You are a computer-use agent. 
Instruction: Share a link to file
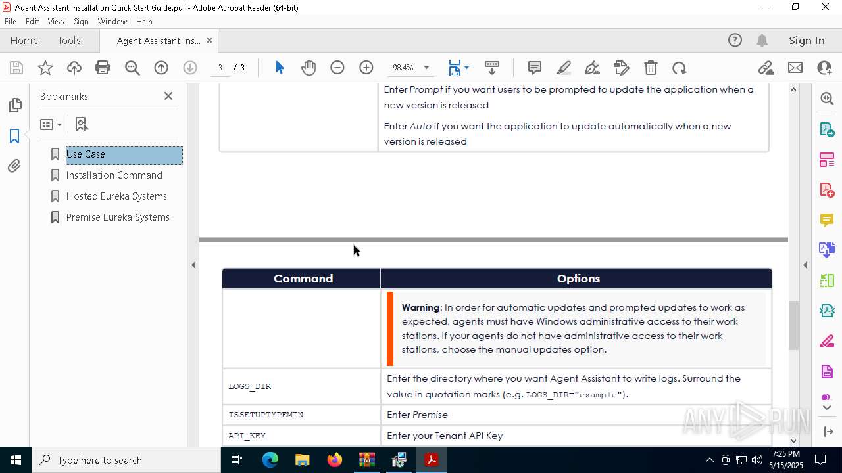click(766, 68)
